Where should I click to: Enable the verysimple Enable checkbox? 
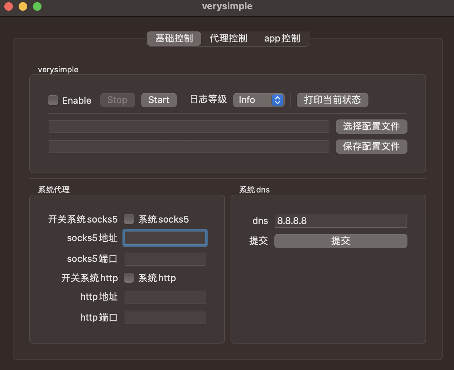pos(53,100)
